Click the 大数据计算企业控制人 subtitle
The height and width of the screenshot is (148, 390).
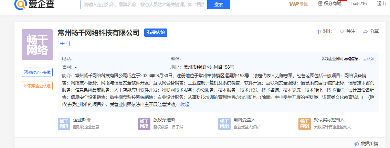[332, 127]
